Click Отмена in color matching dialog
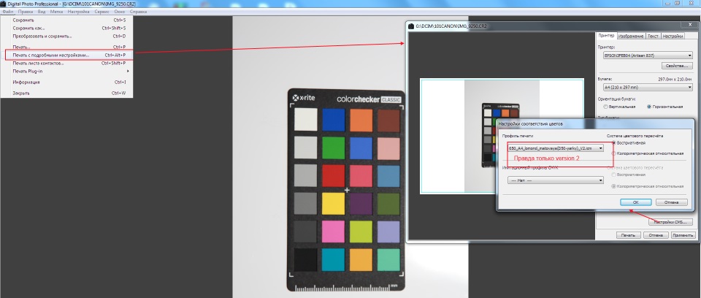701x298 pixels. [x=672, y=202]
